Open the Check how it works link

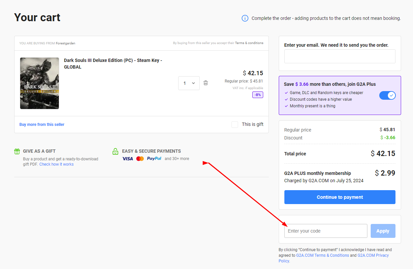[x=57, y=164]
